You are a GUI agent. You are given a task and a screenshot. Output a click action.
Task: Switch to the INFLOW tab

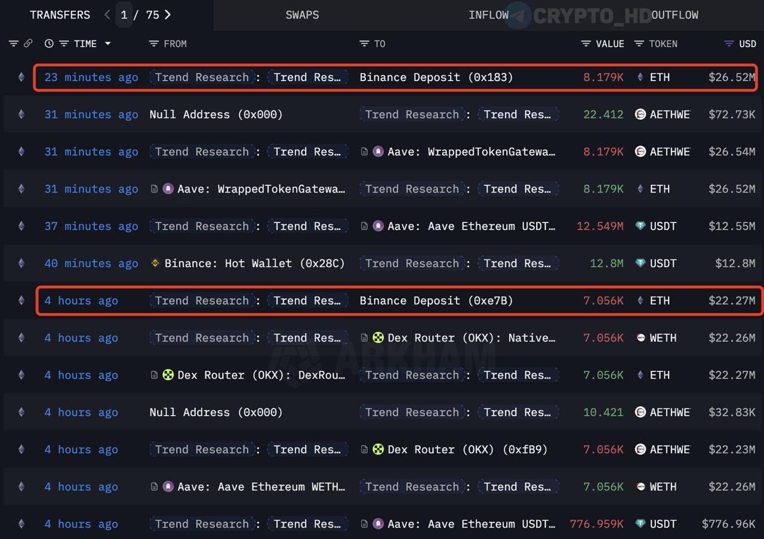pyautogui.click(x=488, y=15)
